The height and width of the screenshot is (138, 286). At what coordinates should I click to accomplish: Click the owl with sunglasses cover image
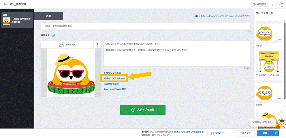71,72
